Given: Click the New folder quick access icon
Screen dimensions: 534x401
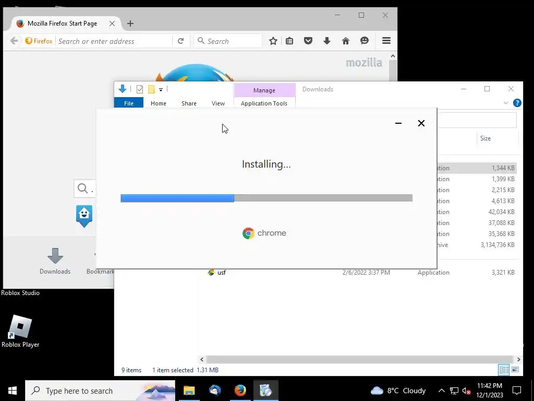Looking at the screenshot, I should 151,89.
